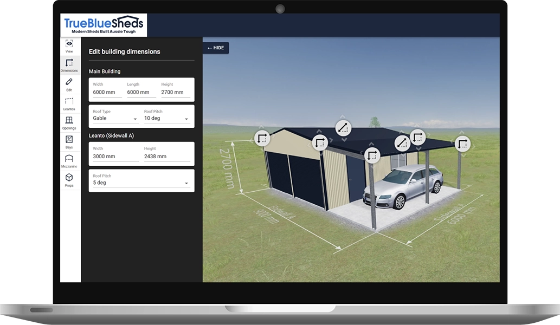Image resolution: width=560 pixels, height=325 pixels.
Task: Hide the side panel with HIDE button
Action: tap(216, 48)
